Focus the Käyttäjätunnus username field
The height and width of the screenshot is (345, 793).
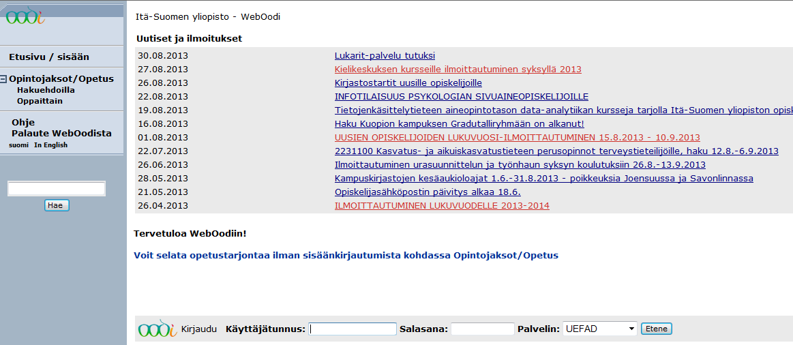(353, 329)
